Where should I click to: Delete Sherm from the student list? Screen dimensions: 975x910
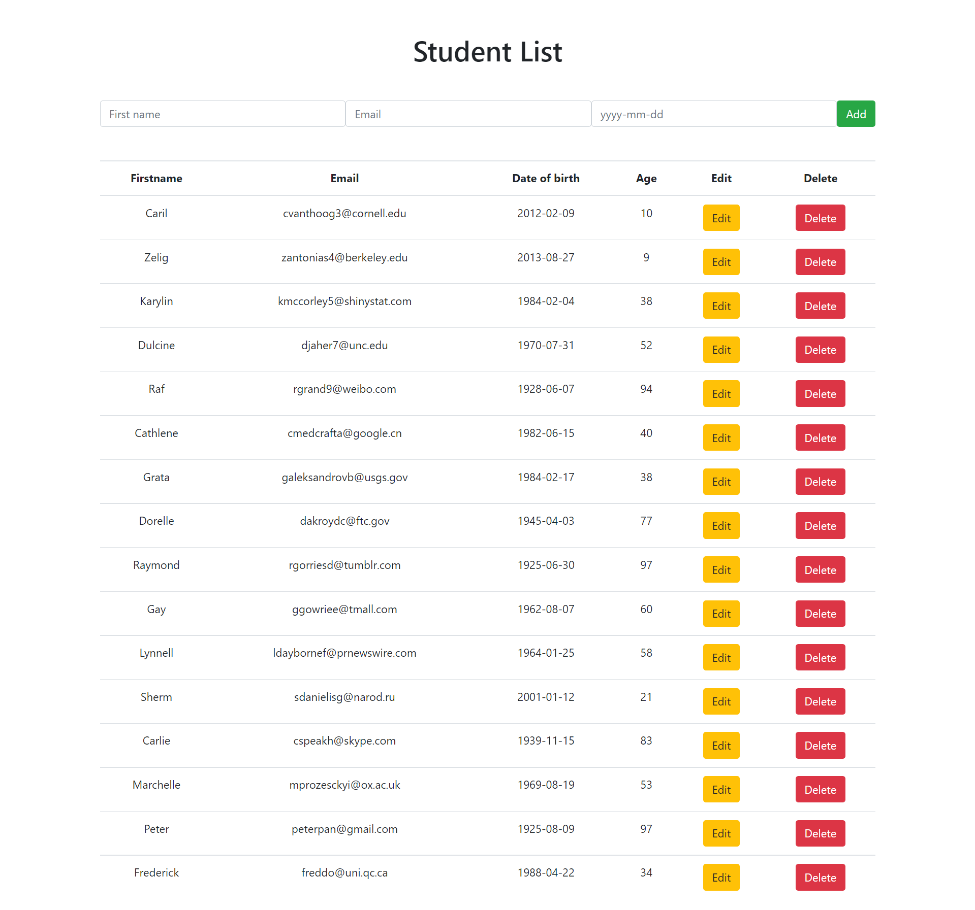click(820, 701)
